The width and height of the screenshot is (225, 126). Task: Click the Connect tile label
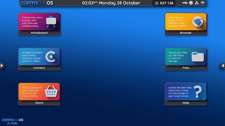click(39, 68)
